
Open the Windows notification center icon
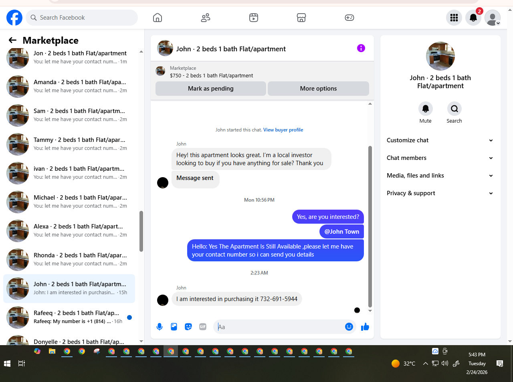point(500,364)
